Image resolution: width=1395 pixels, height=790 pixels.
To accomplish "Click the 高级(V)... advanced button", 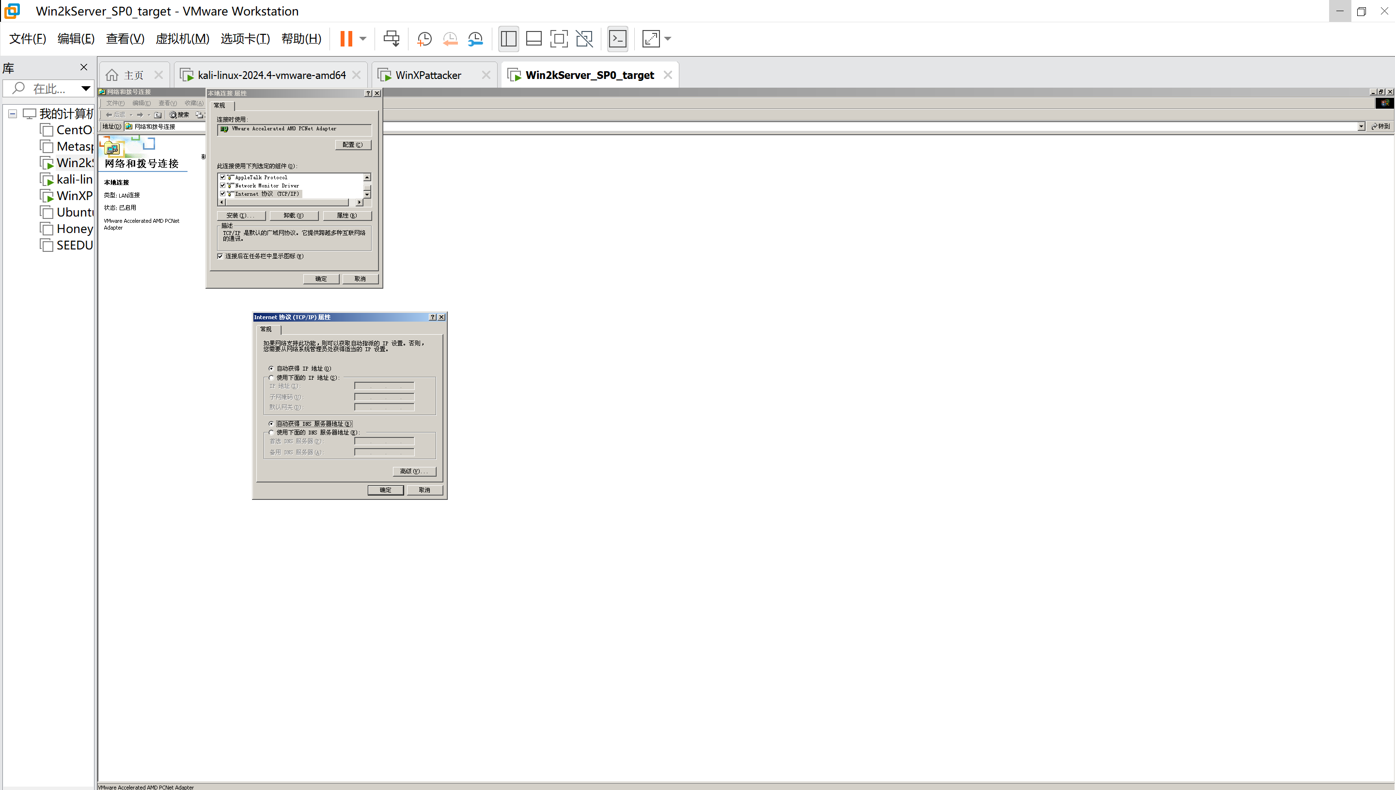I will pos(414,471).
